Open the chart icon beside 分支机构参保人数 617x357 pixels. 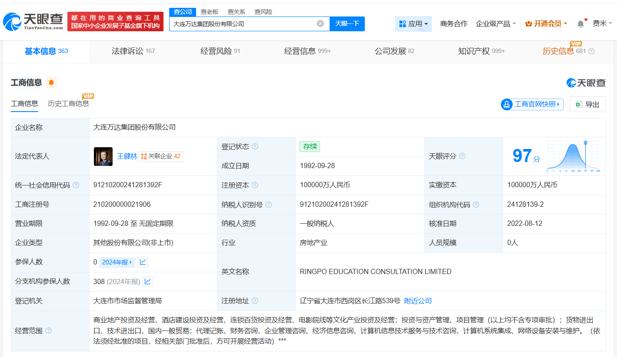(147, 281)
